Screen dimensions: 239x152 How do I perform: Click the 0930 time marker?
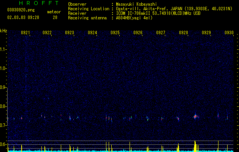coord(229,33)
